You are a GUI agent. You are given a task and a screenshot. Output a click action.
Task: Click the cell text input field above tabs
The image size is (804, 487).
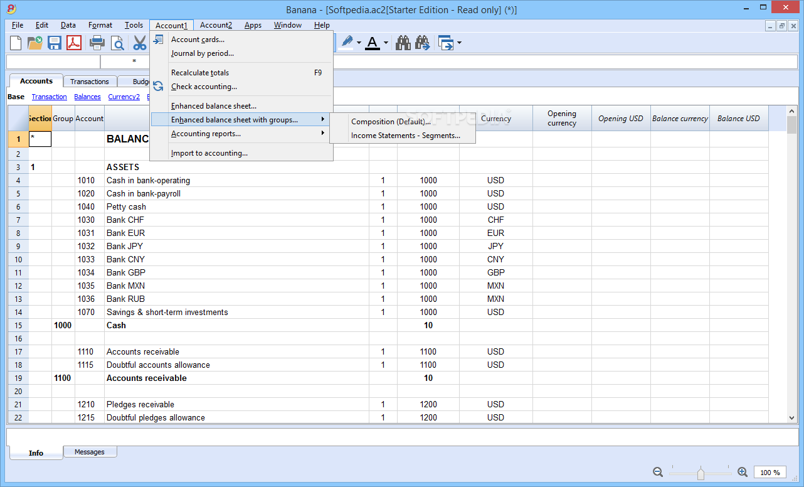(450, 62)
